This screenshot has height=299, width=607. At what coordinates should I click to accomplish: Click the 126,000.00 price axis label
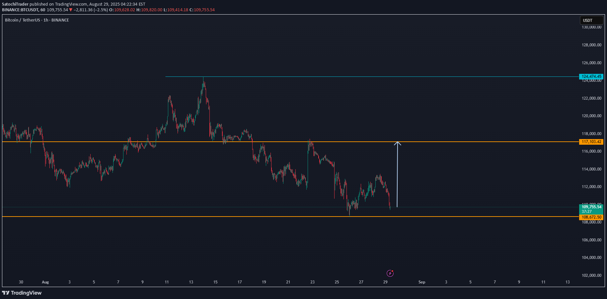tap(591, 63)
